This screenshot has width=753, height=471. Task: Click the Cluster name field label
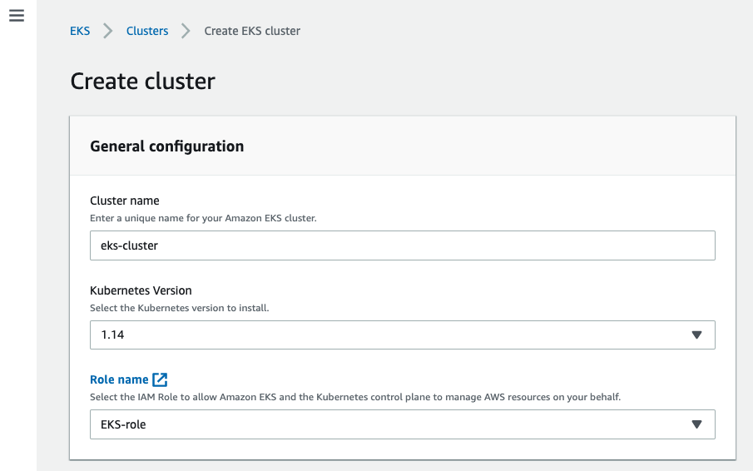[125, 201]
